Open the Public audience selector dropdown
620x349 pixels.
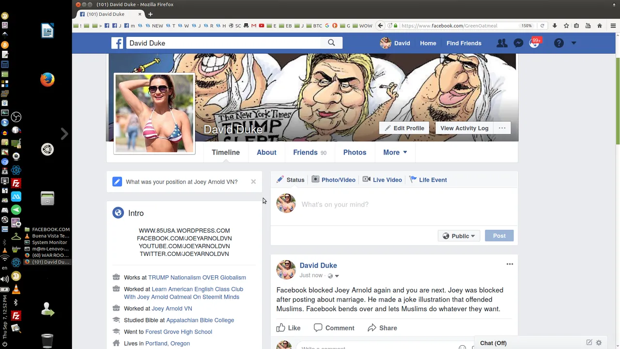459,236
